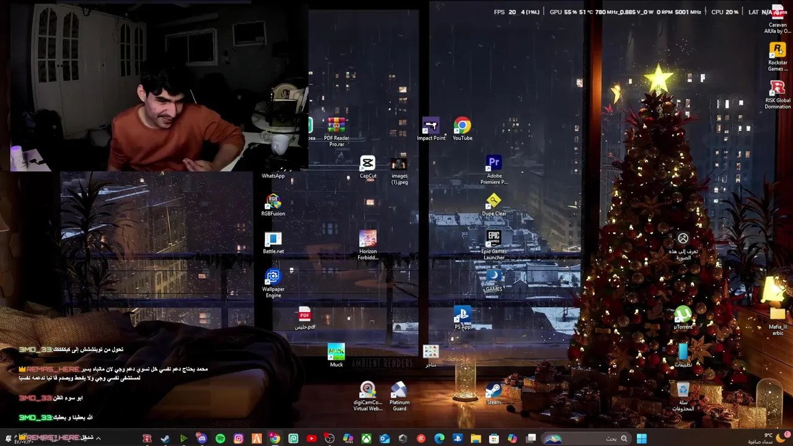
Task: Expand the hidden system tray icons
Action: (98, 439)
